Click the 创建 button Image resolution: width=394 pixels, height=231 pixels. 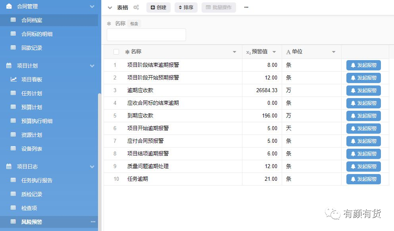coord(158,8)
